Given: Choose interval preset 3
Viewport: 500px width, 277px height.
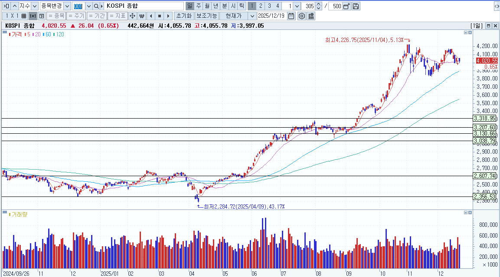Looking at the screenshot, I should pos(269,6).
